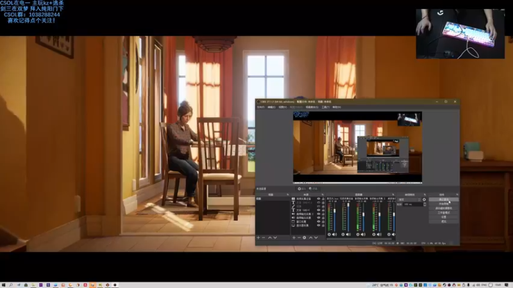The image size is (513, 288).
Task: Open the Scene Collection menu in OBS
Action: coord(312,107)
